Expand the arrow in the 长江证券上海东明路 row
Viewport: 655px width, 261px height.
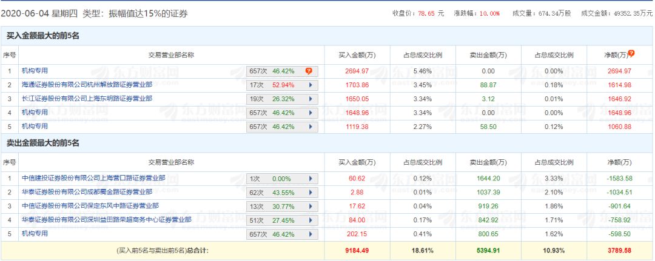pos(311,99)
